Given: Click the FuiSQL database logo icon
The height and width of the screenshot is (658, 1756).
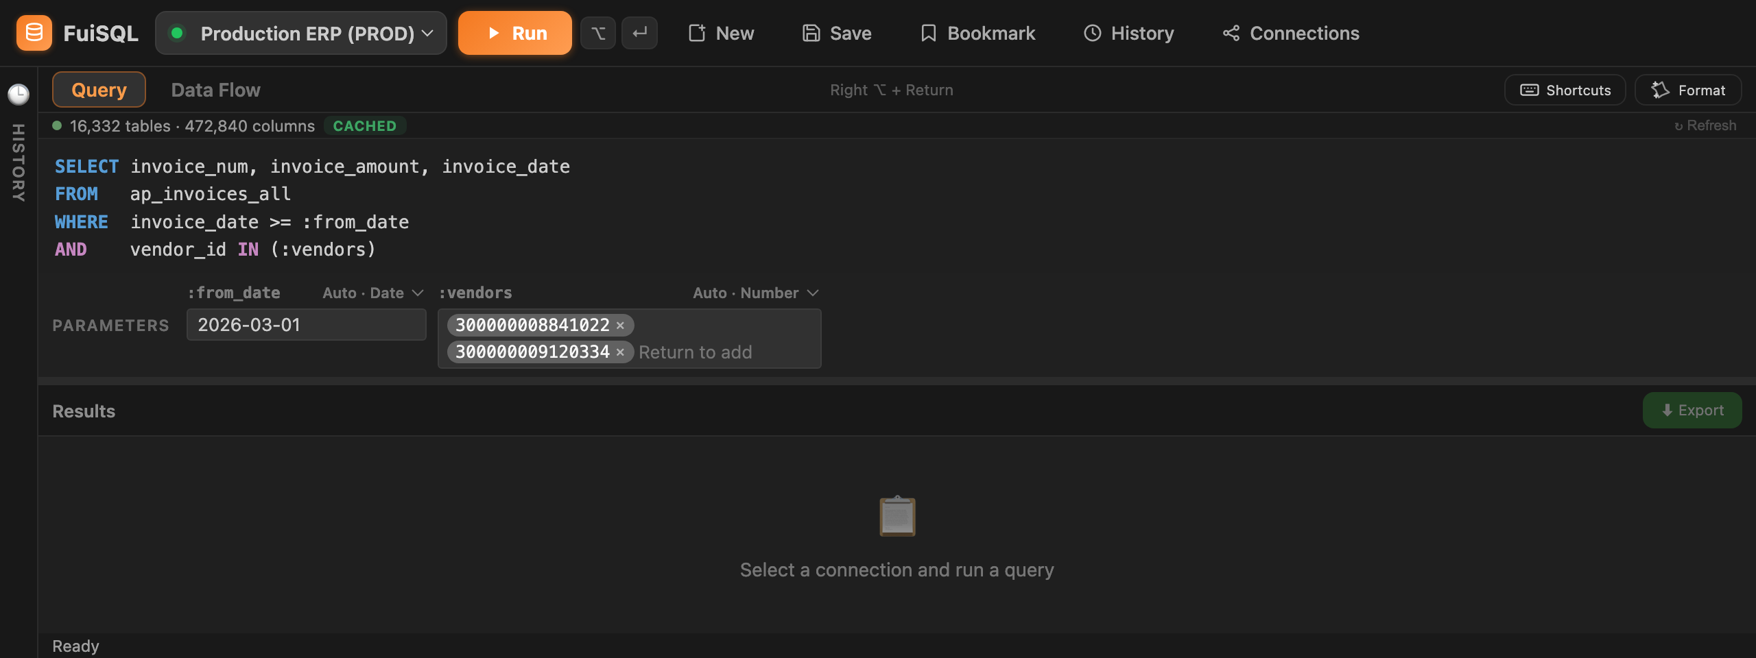Looking at the screenshot, I should (34, 33).
